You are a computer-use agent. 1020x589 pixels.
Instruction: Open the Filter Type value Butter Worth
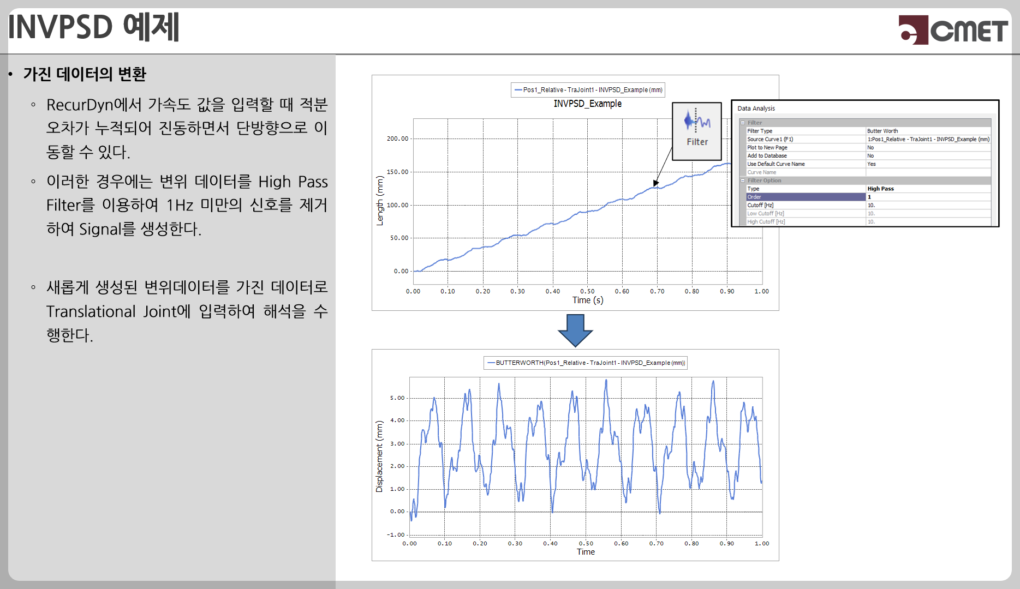928,131
